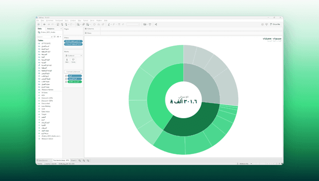Select the Sales Index measure
Viewport: 319px width, 181px height.
click(45, 112)
